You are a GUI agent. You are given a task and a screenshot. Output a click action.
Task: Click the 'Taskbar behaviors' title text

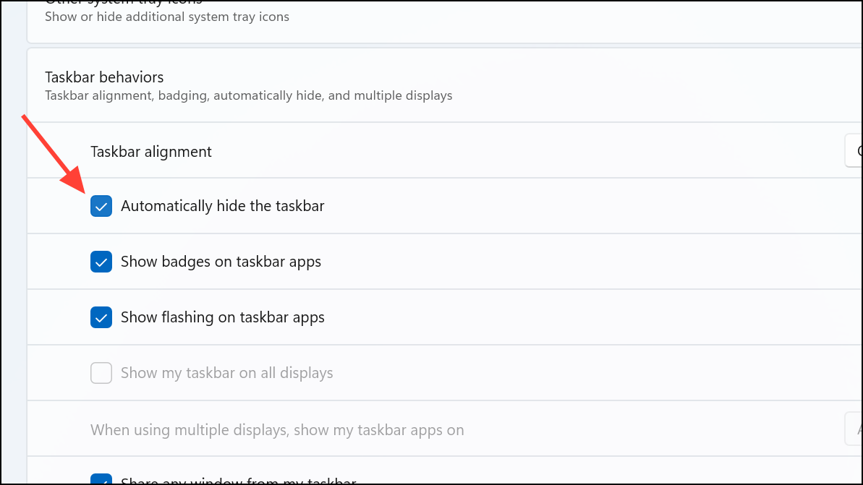point(104,77)
